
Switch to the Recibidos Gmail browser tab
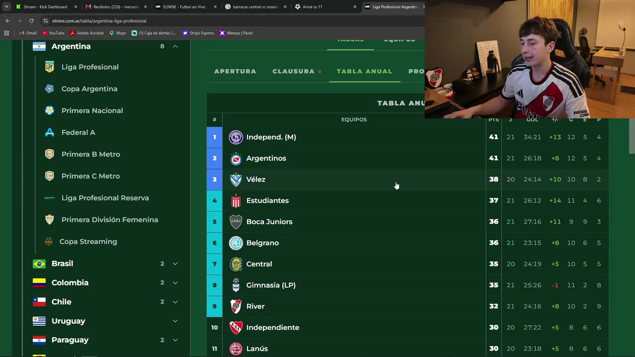(116, 7)
